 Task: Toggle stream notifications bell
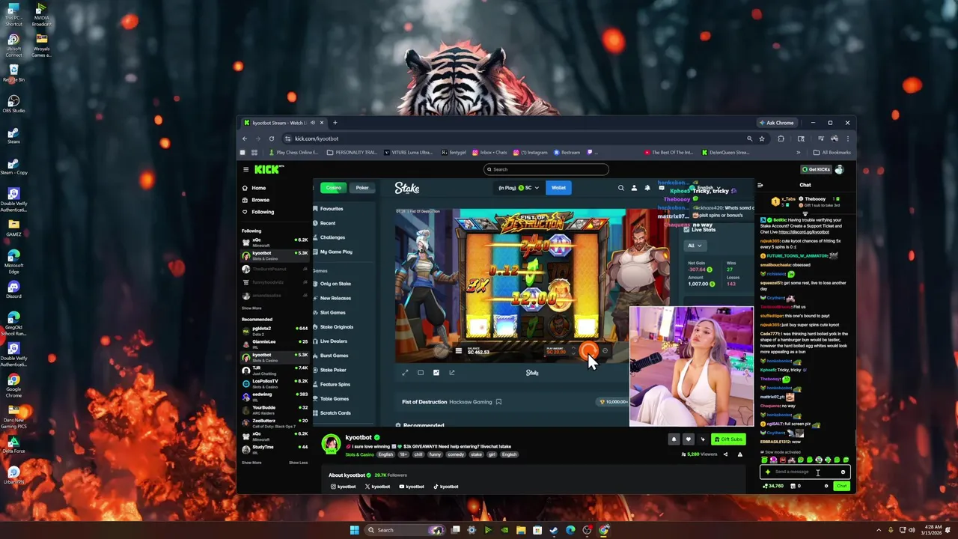(x=674, y=439)
